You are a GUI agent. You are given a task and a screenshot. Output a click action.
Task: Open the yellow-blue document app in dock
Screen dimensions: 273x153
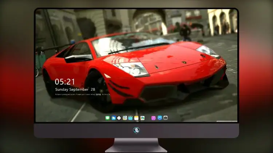click(x=125, y=118)
